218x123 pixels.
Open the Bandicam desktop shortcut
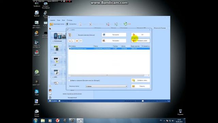[37, 53]
